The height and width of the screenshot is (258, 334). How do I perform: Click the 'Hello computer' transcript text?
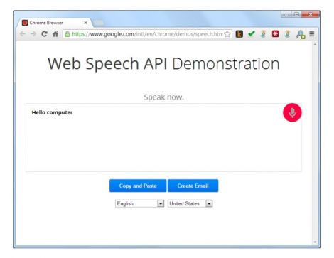pyautogui.click(x=52, y=112)
